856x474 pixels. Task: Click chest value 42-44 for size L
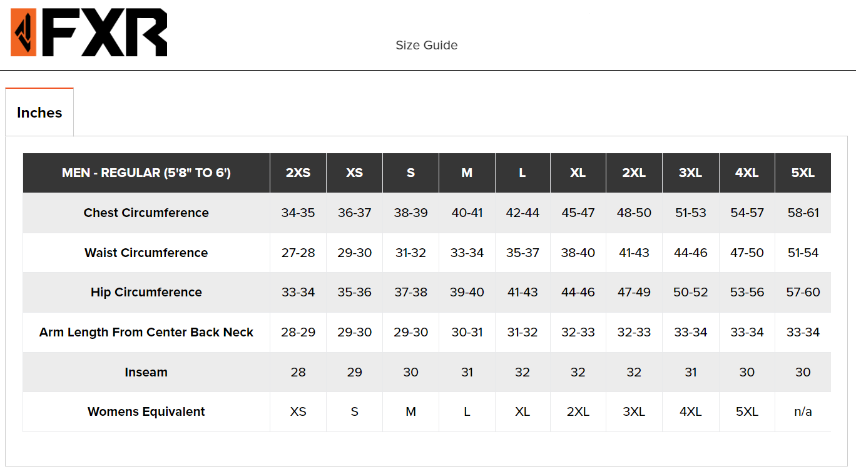pyautogui.click(x=522, y=213)
